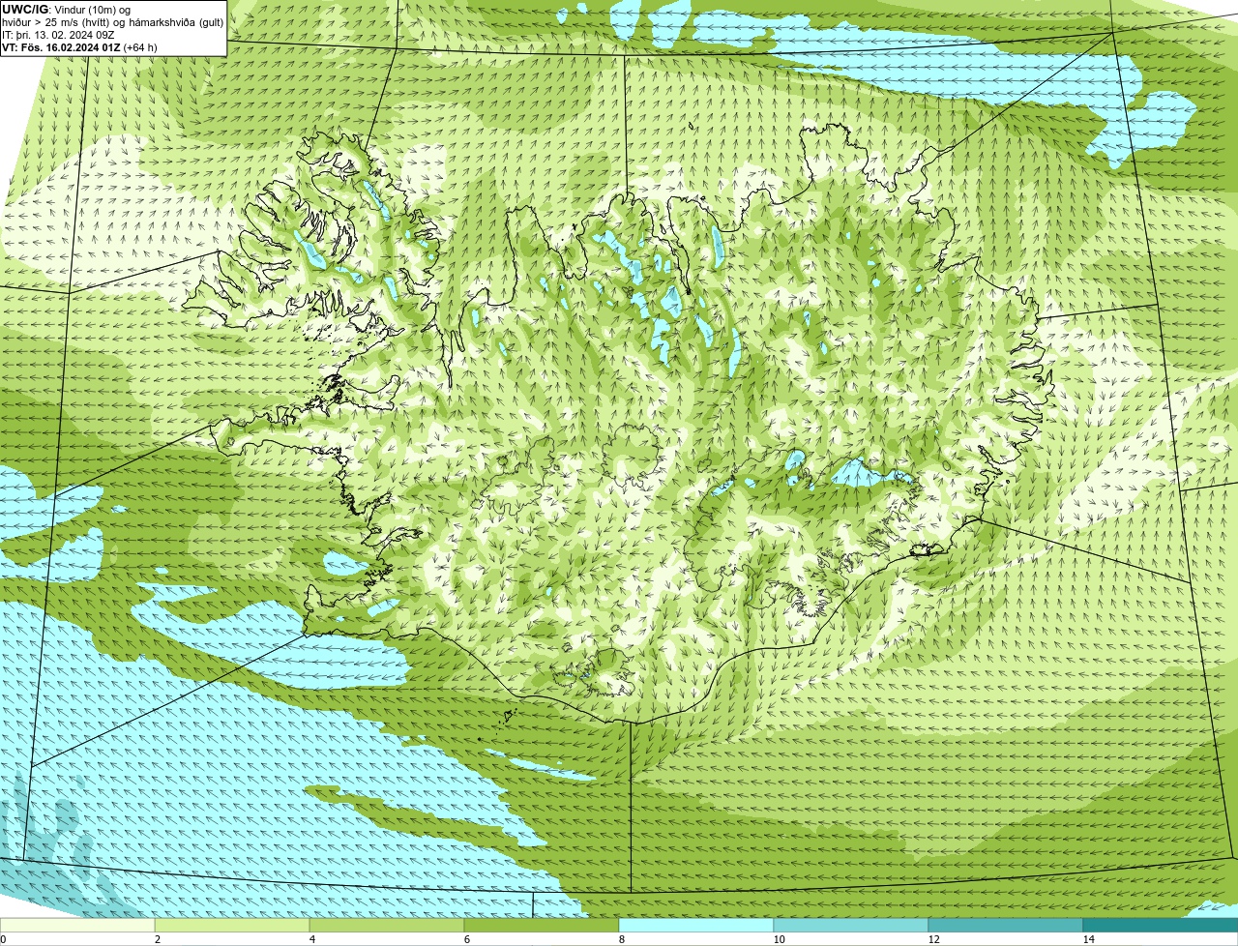Click the 'IT: þri. 13. 02. 2024 09Z' line

tap(58, 35)
